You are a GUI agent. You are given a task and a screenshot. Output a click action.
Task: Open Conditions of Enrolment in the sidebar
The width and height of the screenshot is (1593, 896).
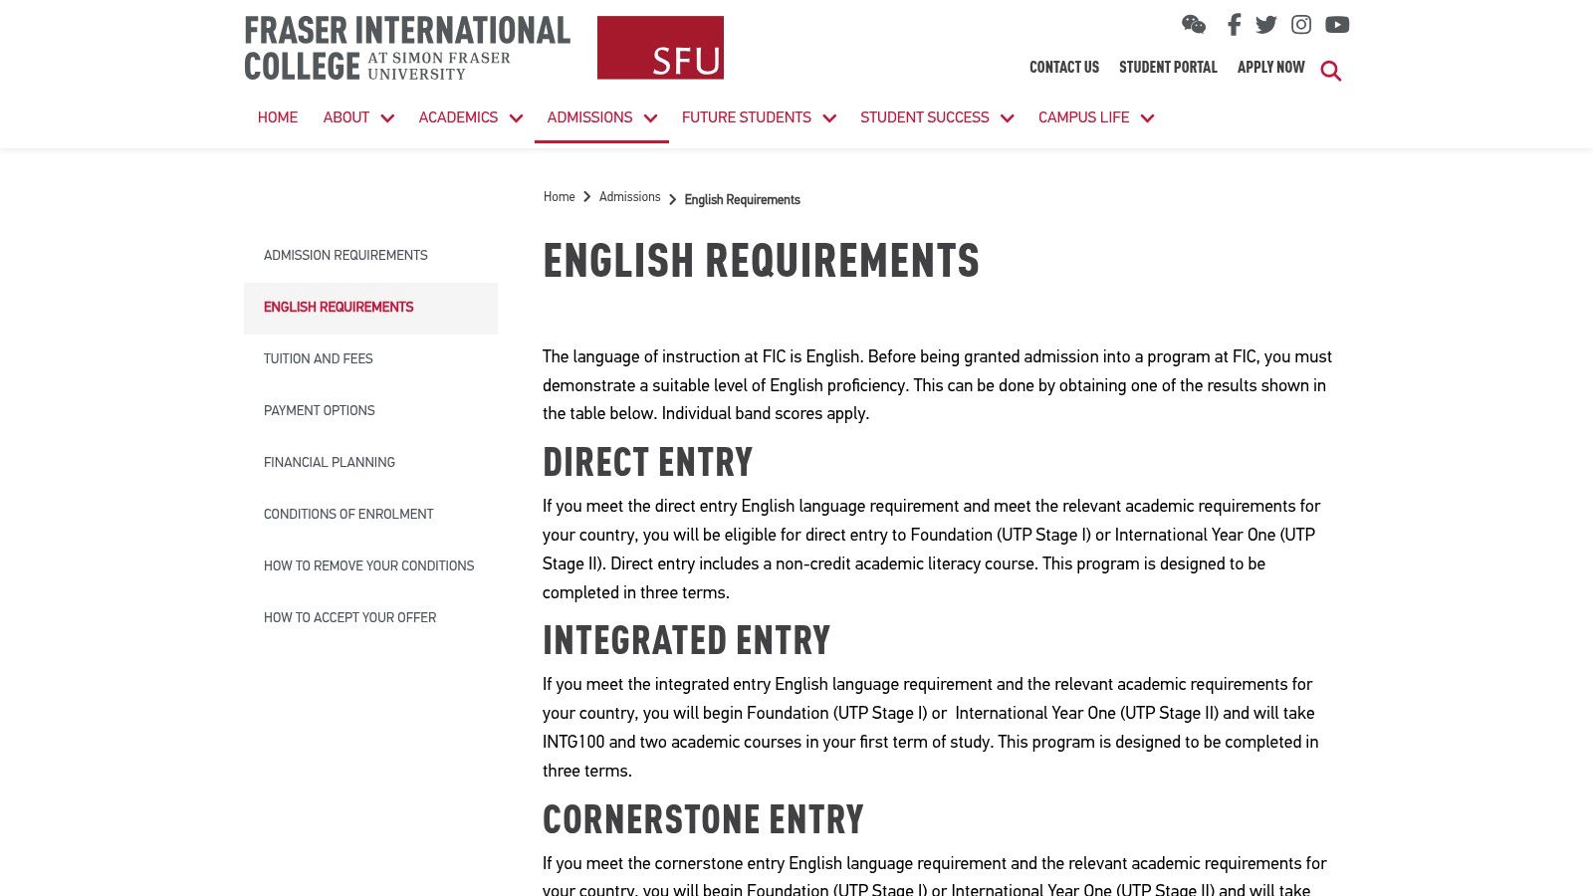370,515
